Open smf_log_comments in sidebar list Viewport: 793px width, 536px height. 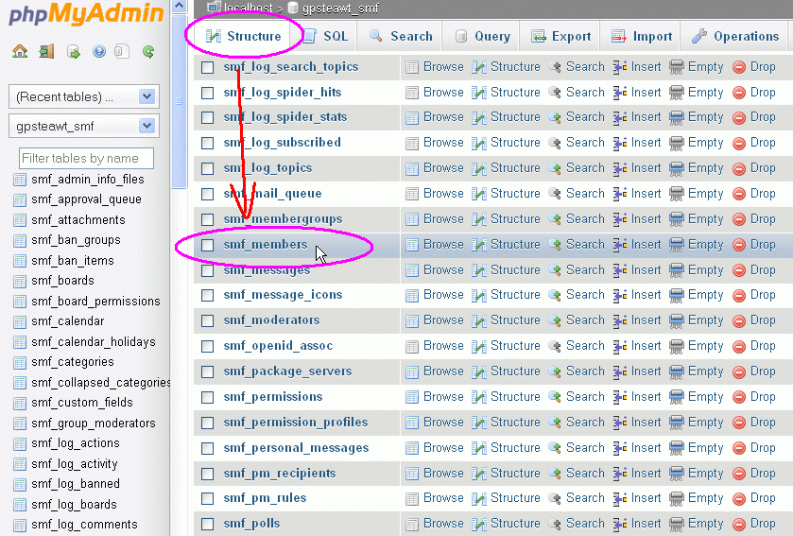(84, 525)
